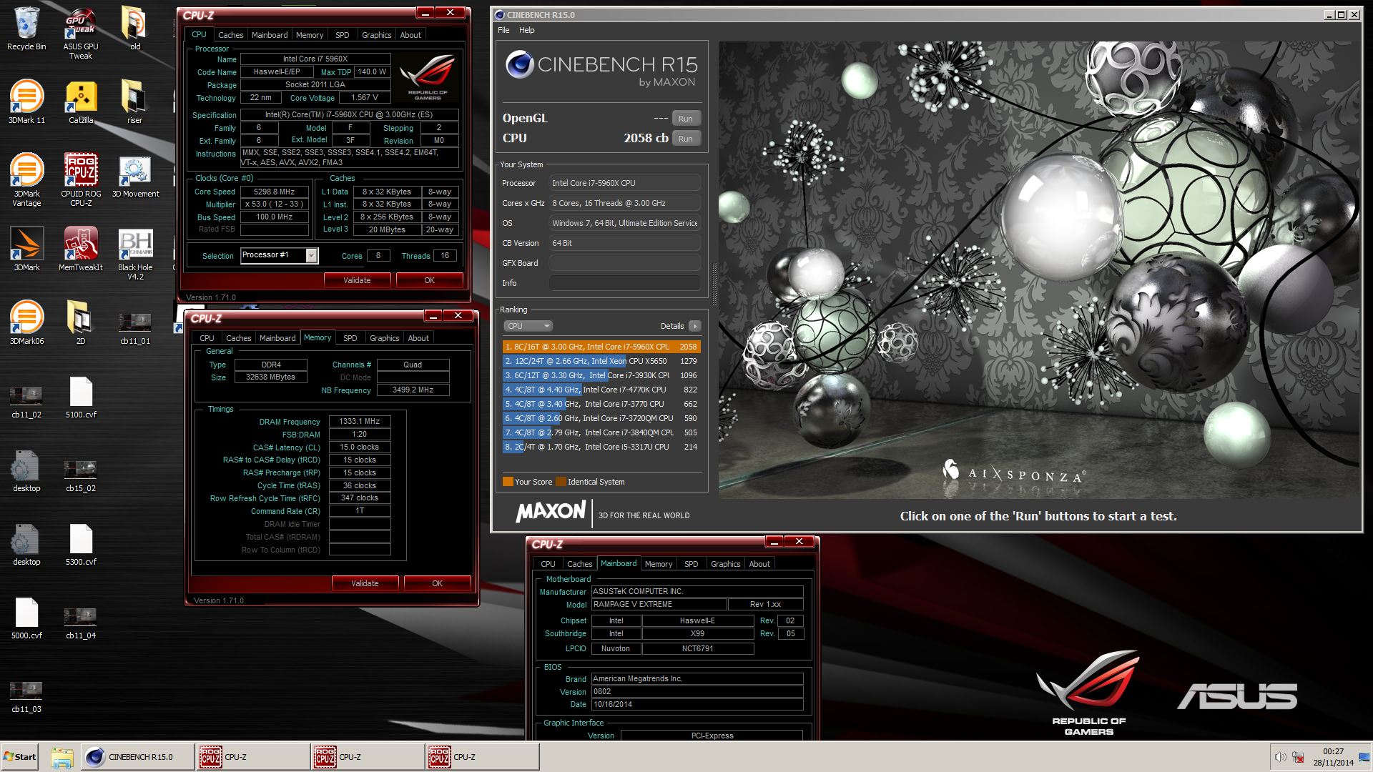The image size is (1373, 772).
Task: Open the CPU ranking dropdown in Cinebench
Action: [528, 326]
